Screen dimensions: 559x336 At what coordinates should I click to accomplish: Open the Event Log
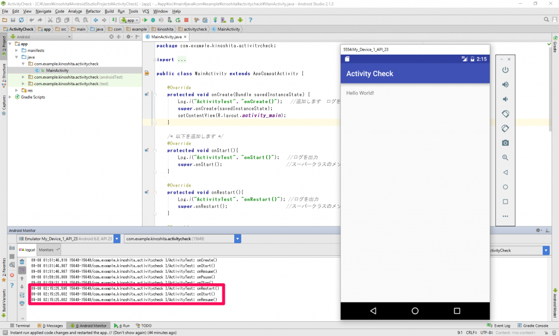[498, 326]
